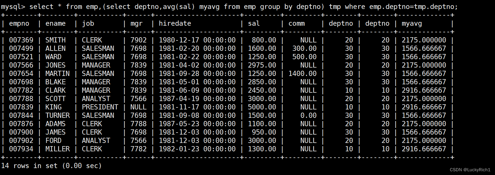Click the 2975.00 salary for JONES
Screen dimensions: 495x175
[262, 65]
